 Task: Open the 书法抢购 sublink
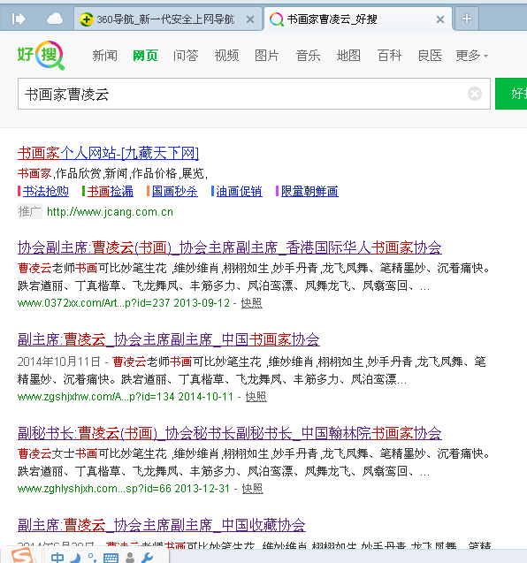[x=46, y=191]
